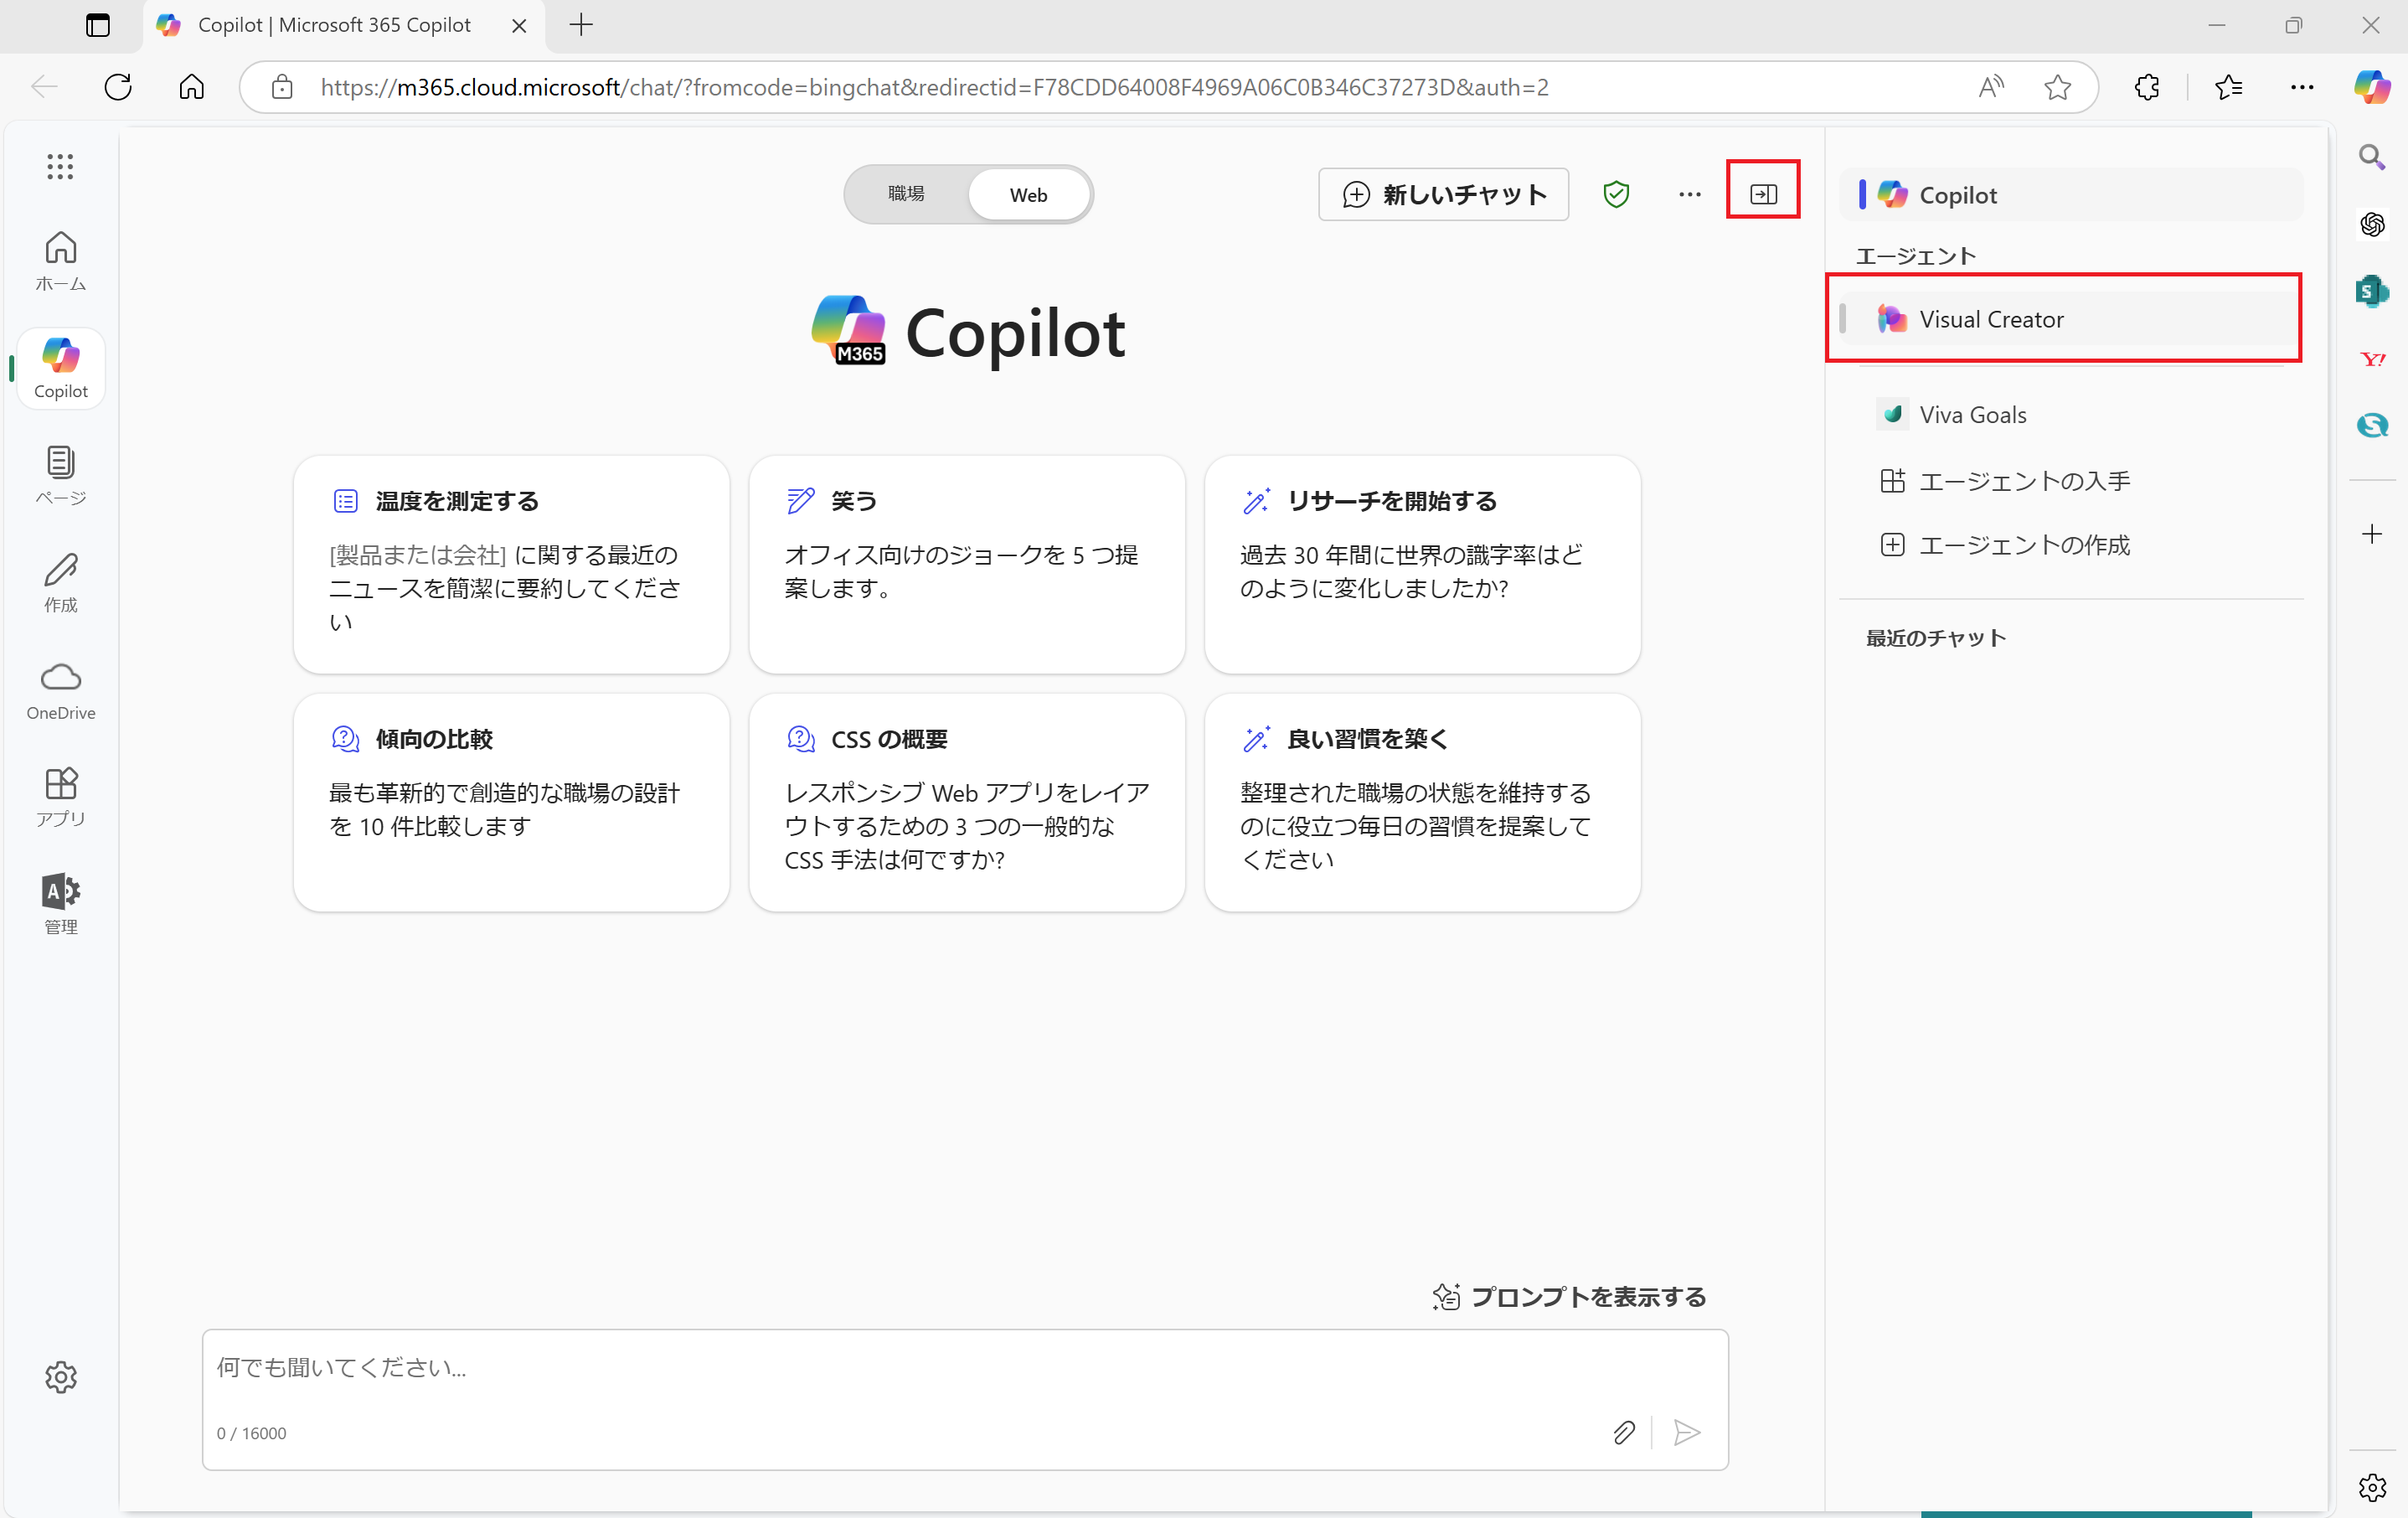Screen dimensions: 2408x1518
Task: Open tab actions menu icon
Action: pyautogui.click(x=97, y=25)
